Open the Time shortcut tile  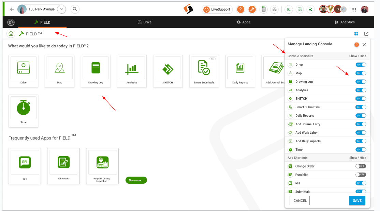pos(24,111)
